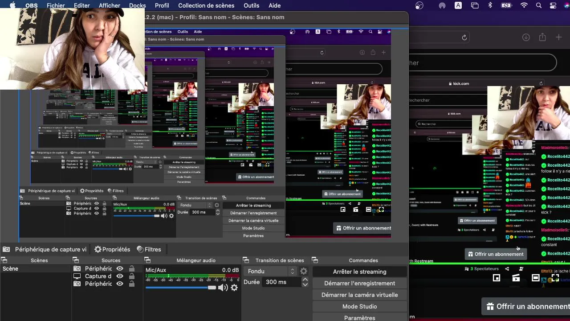Open the Collection de scènes menu
This screenshot has height=321, width=570.
[206, 5]
